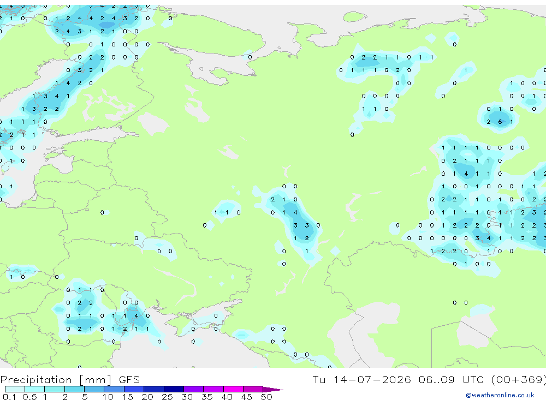Viewport: 546px width, 400px height.
Task: Click the '0.5' legend scale label
Action: [29, 397]
